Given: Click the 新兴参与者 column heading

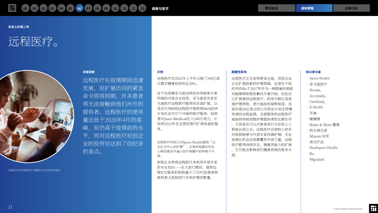Looking at the screenshot, I should (x=313, y=72).
